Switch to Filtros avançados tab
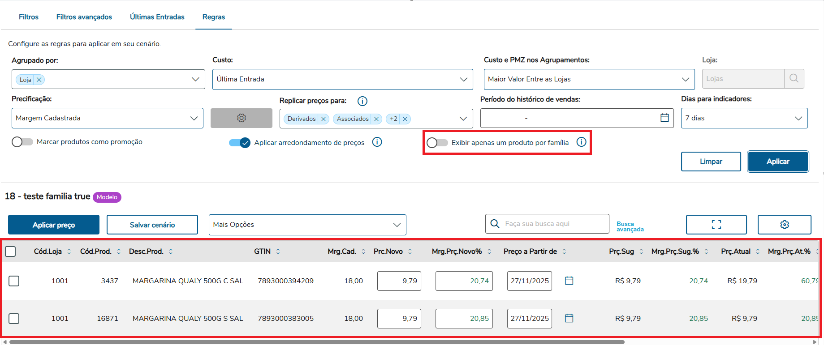Viewport: 824px width, 345px height. pos(84,17)
